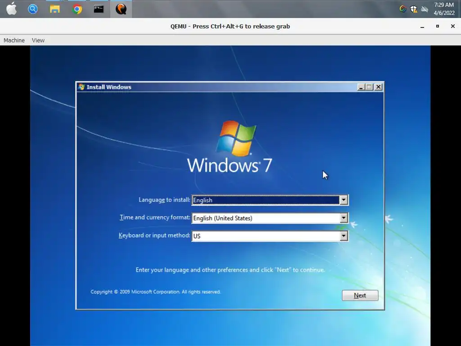Click the Install Windows title bar icon
461x346 pixels.
pos(81,87)
